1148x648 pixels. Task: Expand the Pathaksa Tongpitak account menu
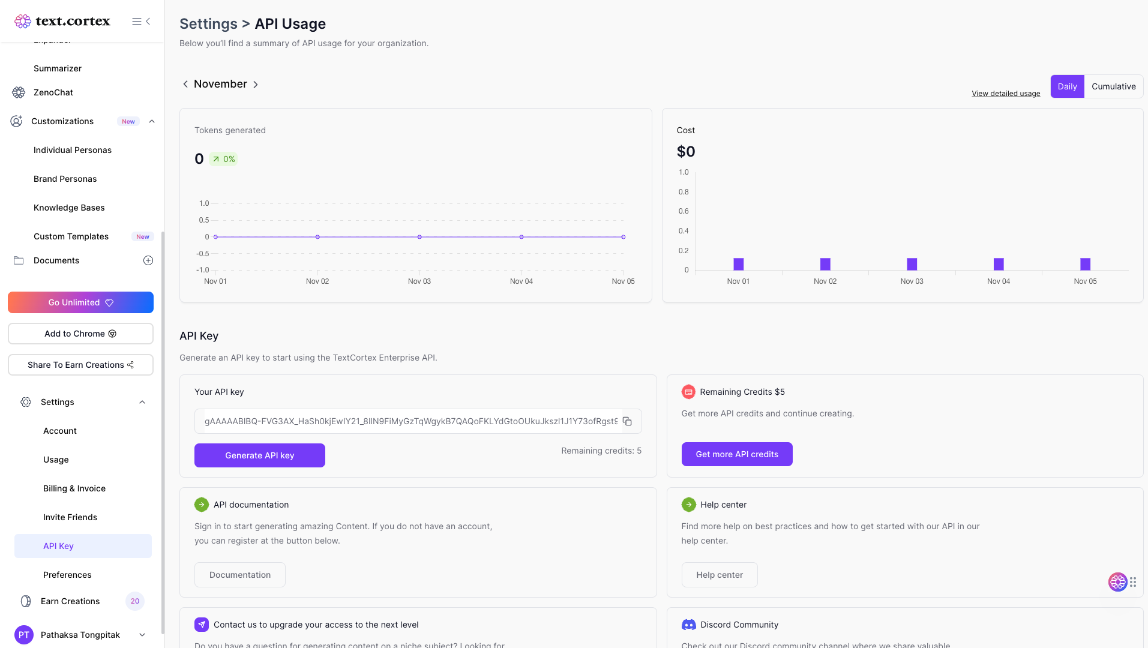coord(142,635)
